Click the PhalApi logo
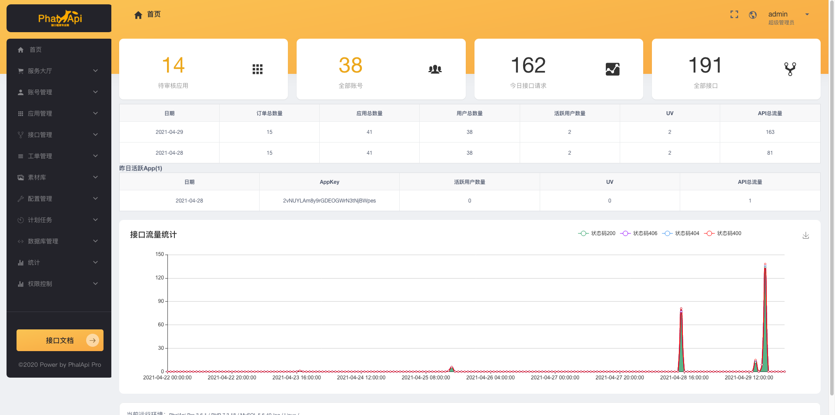 (60, 18)
